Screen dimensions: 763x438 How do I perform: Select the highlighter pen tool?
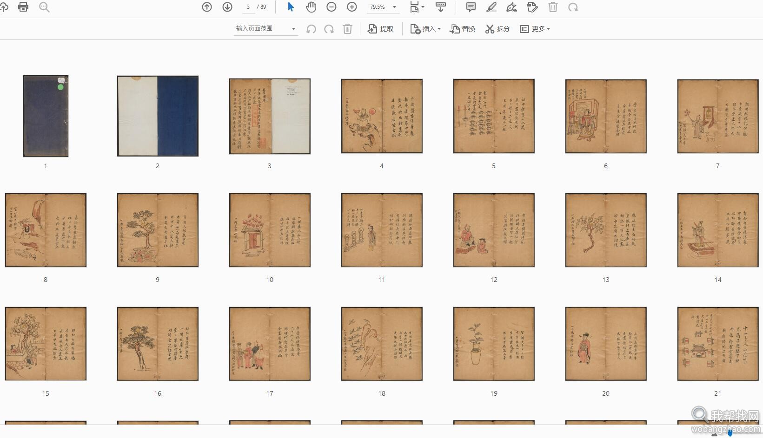tap(491, 7)
